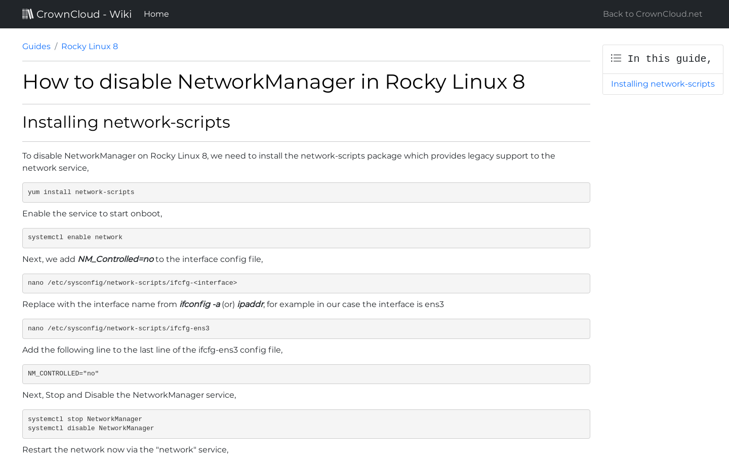Navigate to the Guides breadcrumb
Screen dimensions: 729x456
(x=36, y=47)
